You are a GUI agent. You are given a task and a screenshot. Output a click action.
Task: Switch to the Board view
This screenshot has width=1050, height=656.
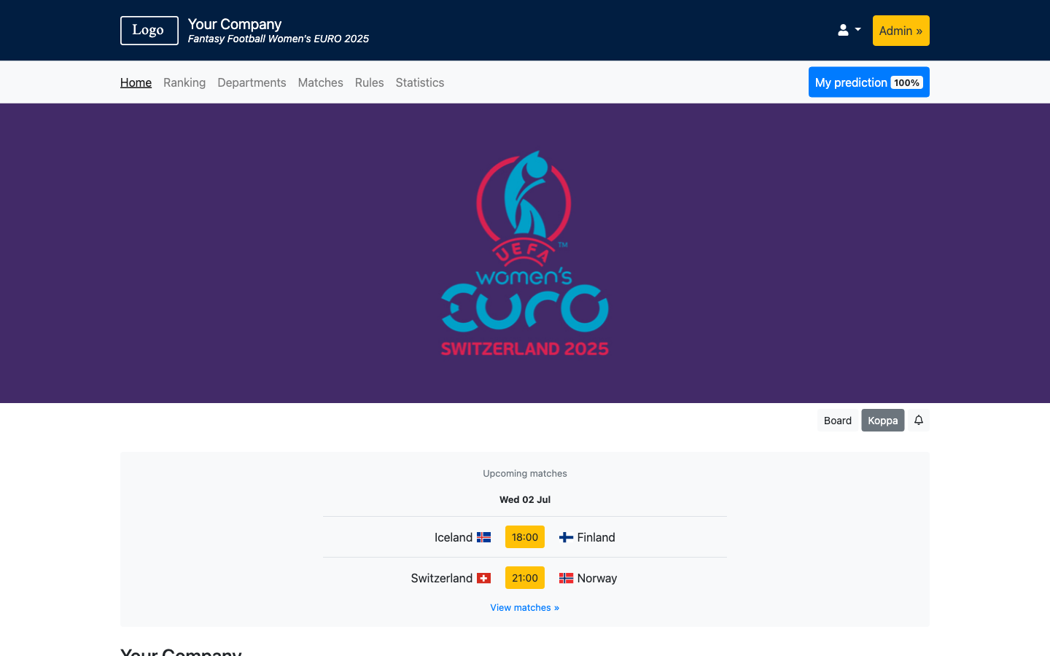(838, 421)
